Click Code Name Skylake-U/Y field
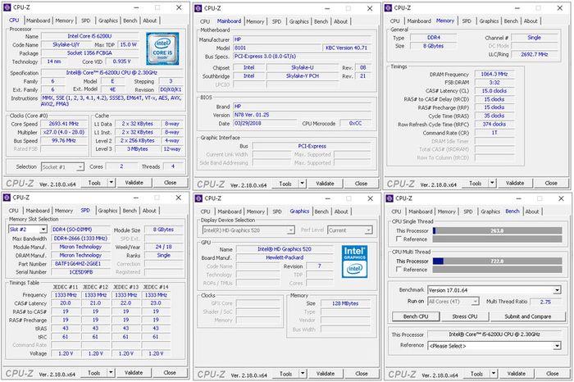This screenshot has width=574, height=382. coord(66,44)
